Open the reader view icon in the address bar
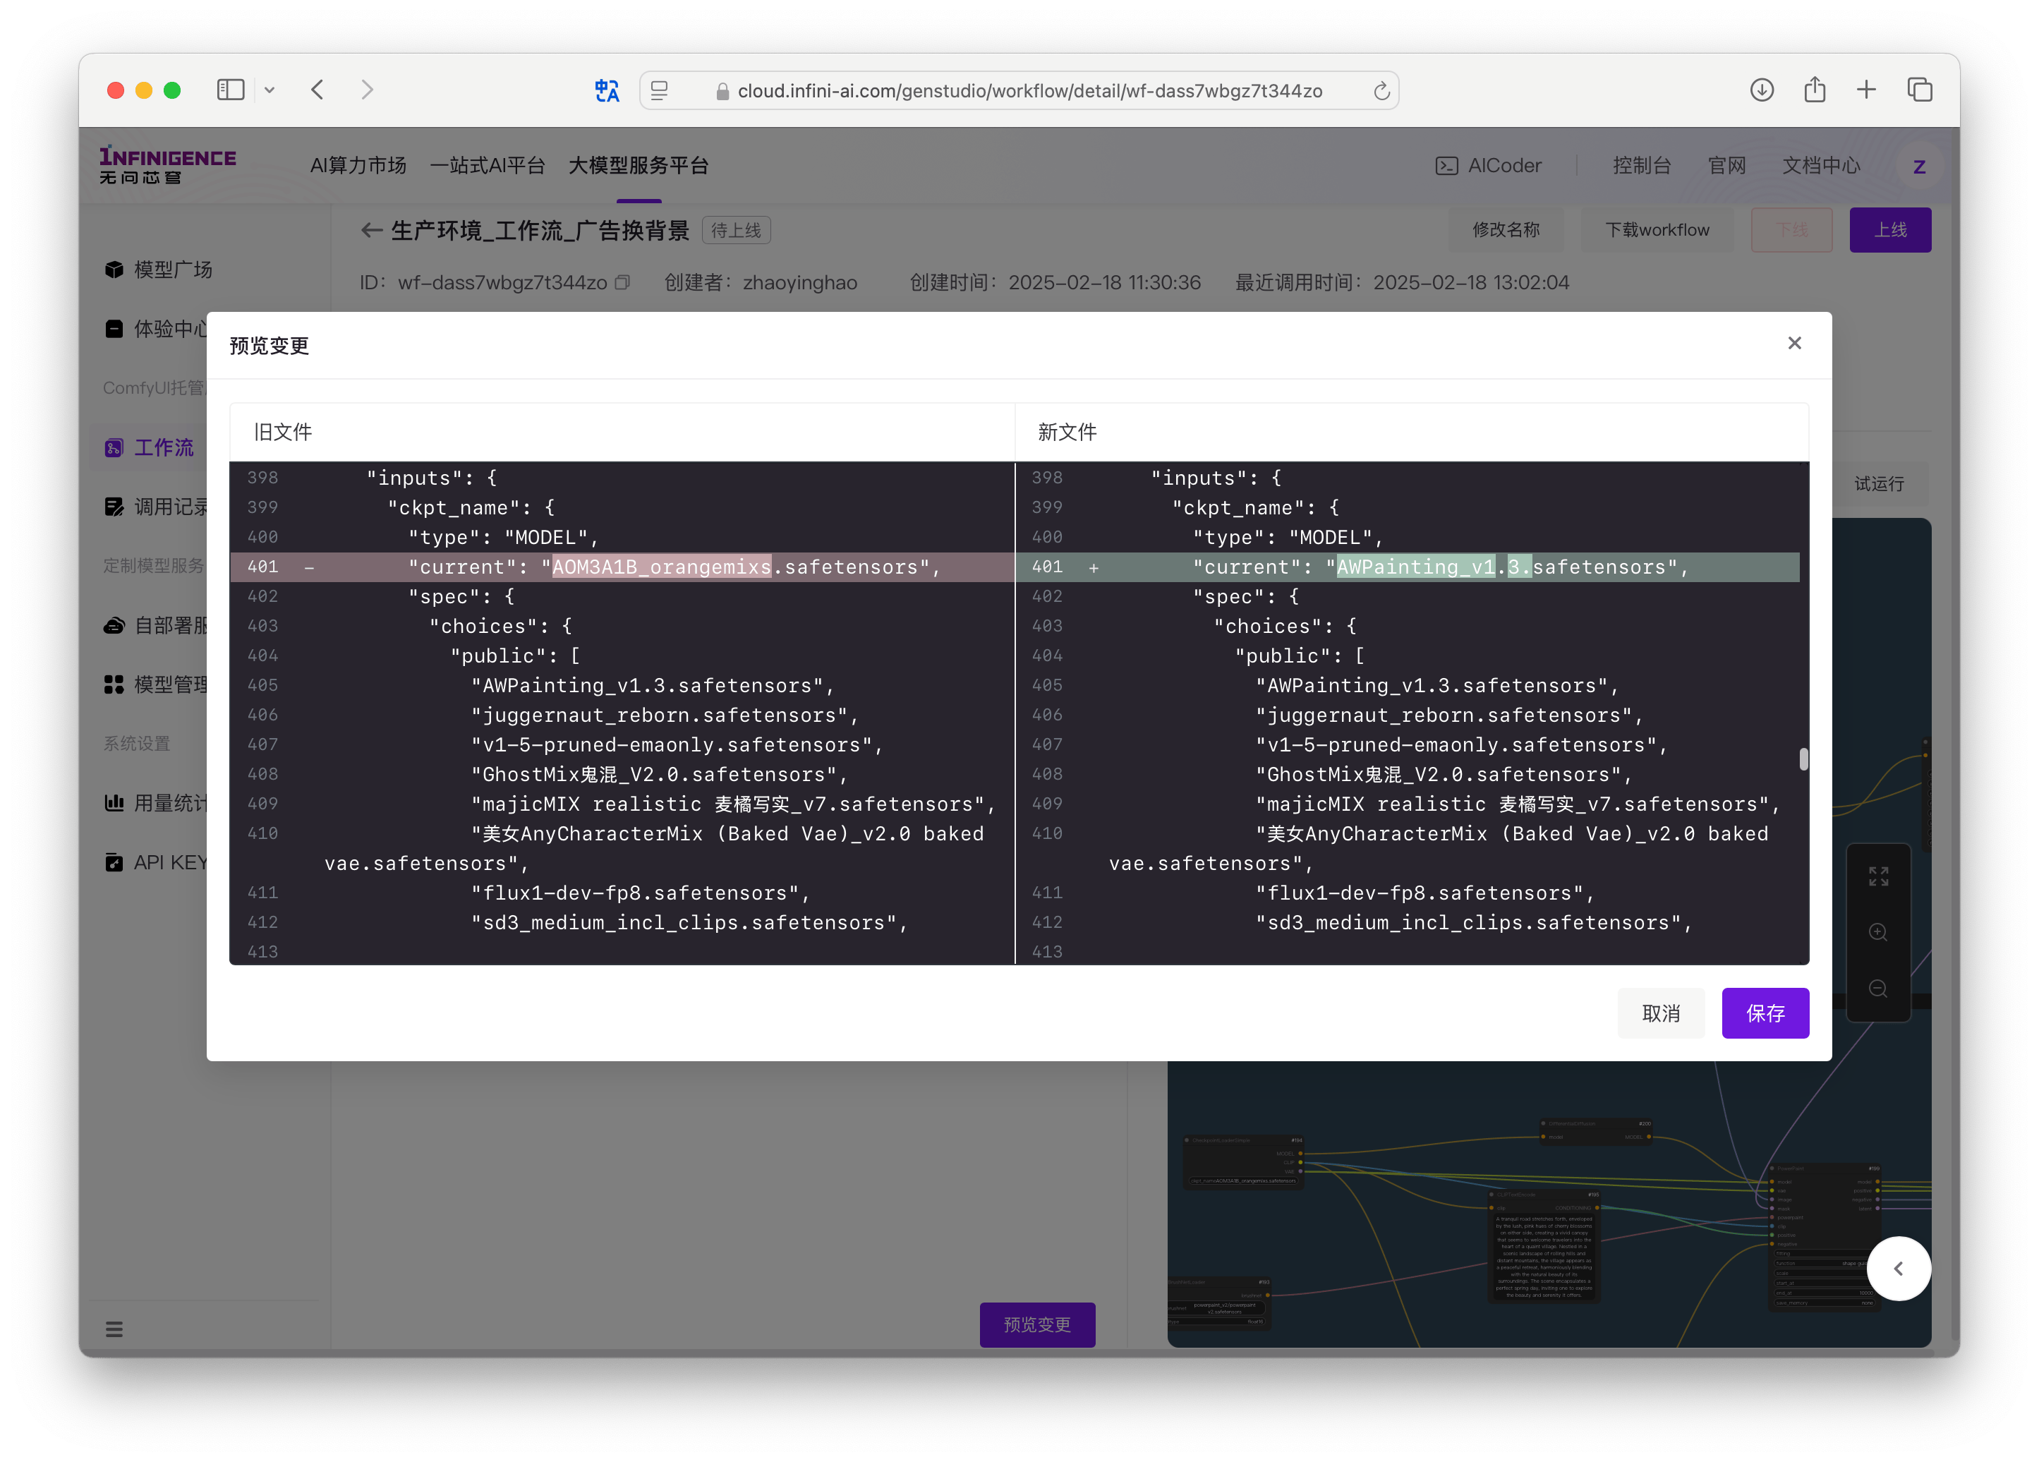The width and height of the screenshot is (2039, 1462). 660,90
